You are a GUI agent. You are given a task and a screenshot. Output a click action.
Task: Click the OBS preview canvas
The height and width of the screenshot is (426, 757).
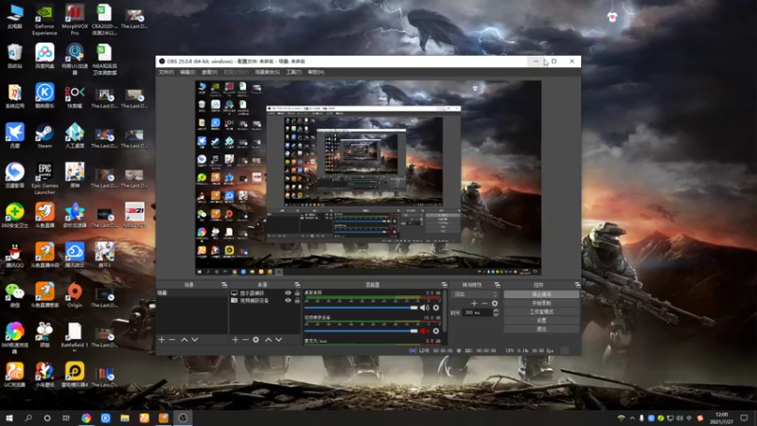[368, 178]
